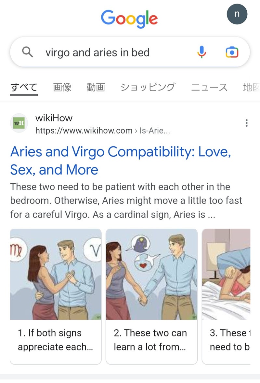This screenshot has height=383, width=260.
Task: Tap the voice search microphone icon
Action: (201, 52)
